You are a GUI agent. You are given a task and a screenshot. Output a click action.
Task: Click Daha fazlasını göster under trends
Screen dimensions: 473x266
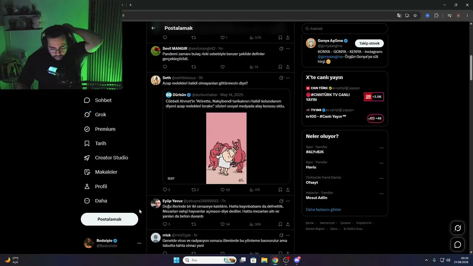tap(323, 209)
